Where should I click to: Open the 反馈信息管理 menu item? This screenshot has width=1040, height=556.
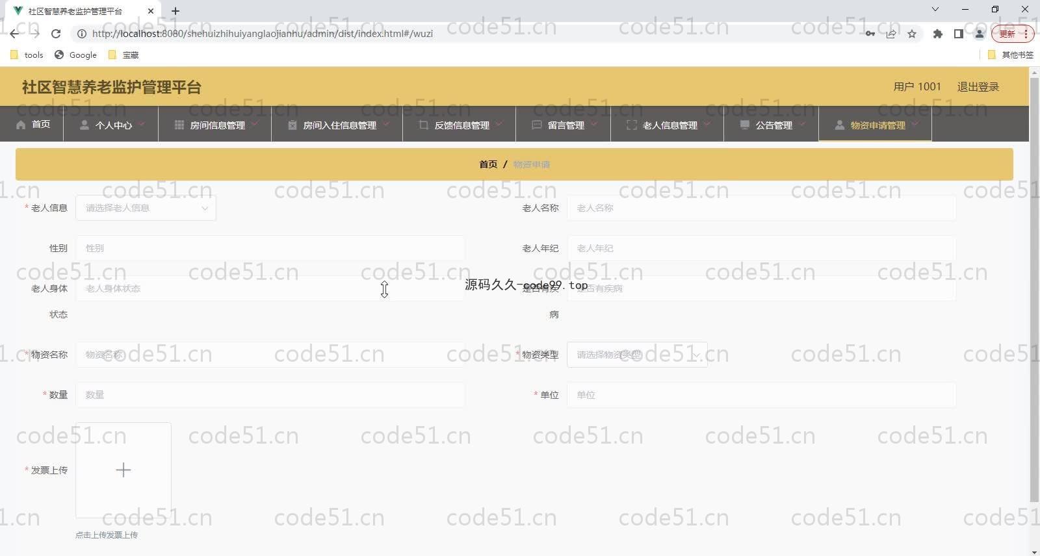[x=459, y=124]
